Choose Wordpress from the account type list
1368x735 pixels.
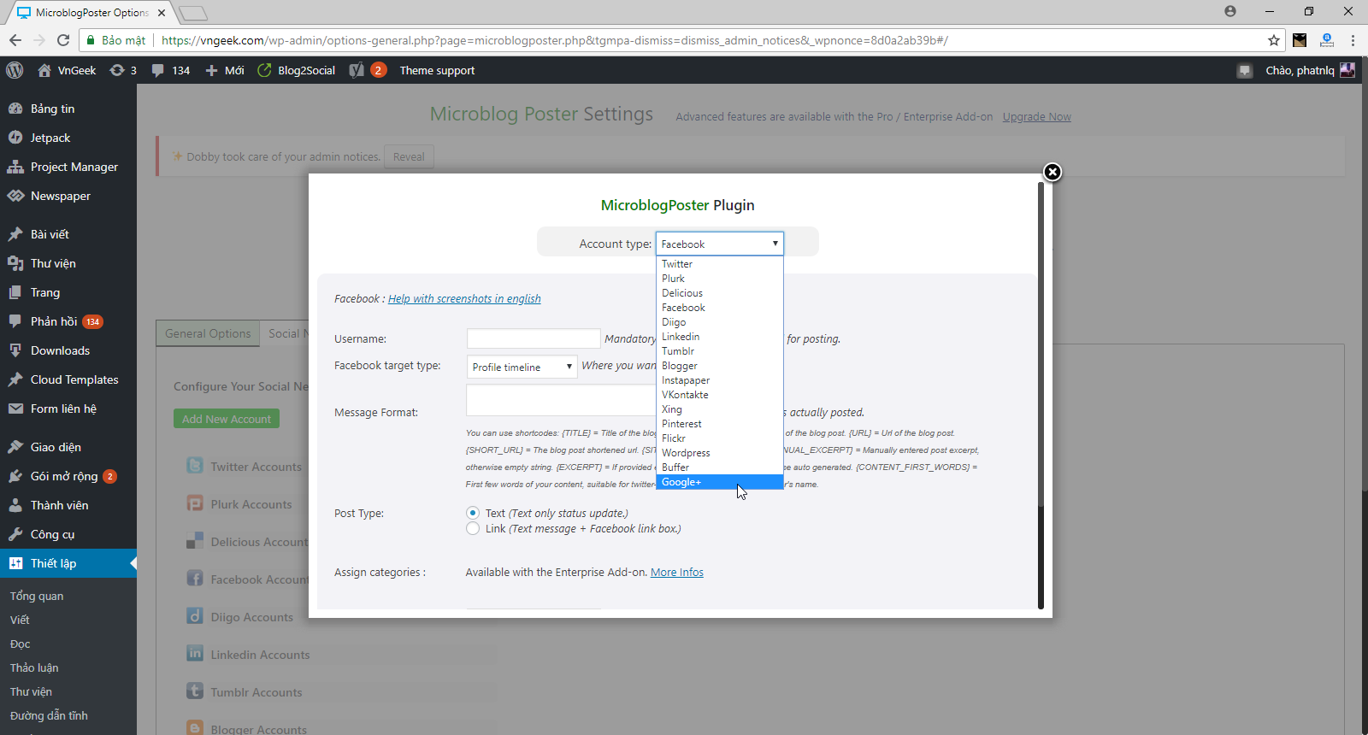720,453
